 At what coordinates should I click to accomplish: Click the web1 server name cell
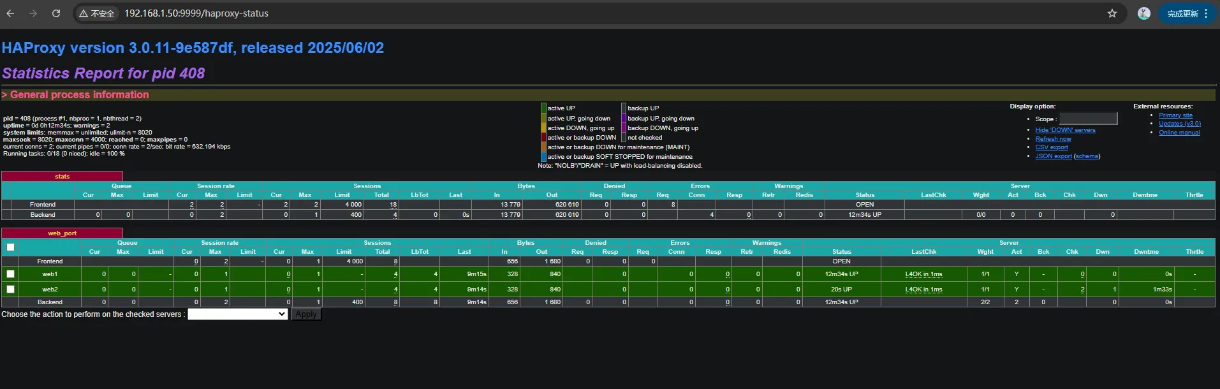50,274
